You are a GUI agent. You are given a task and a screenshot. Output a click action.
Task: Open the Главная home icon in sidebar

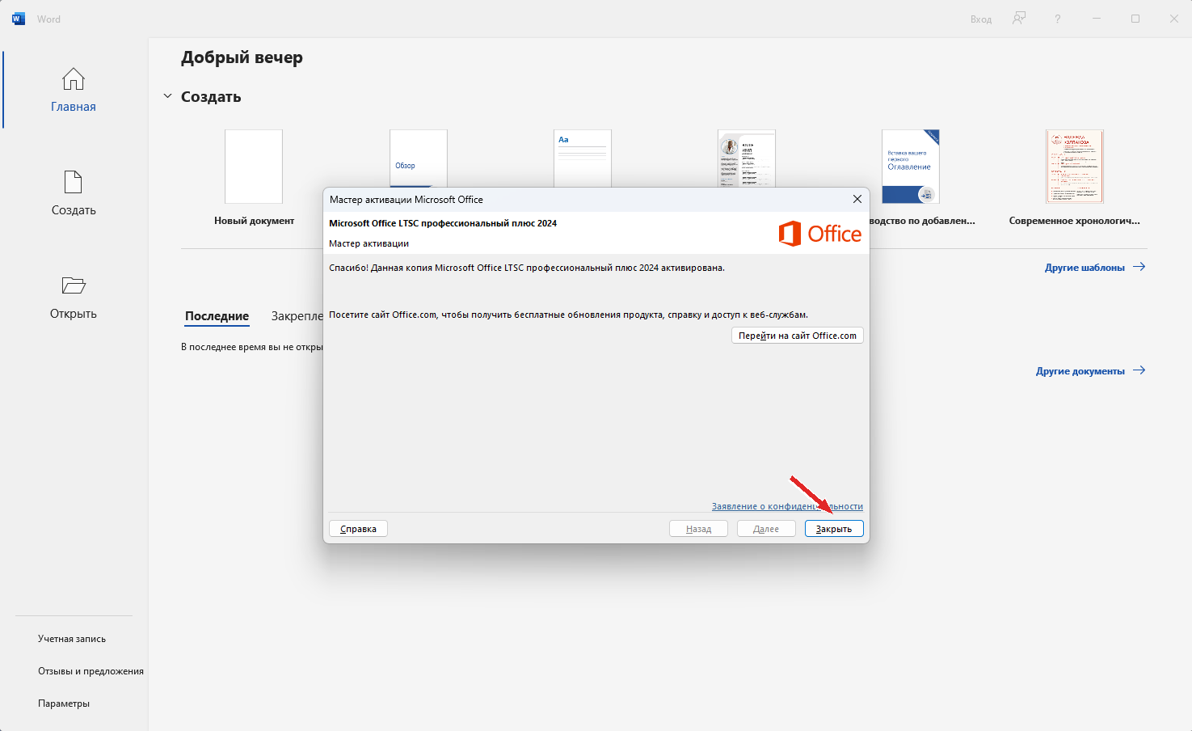coord(74,79)
